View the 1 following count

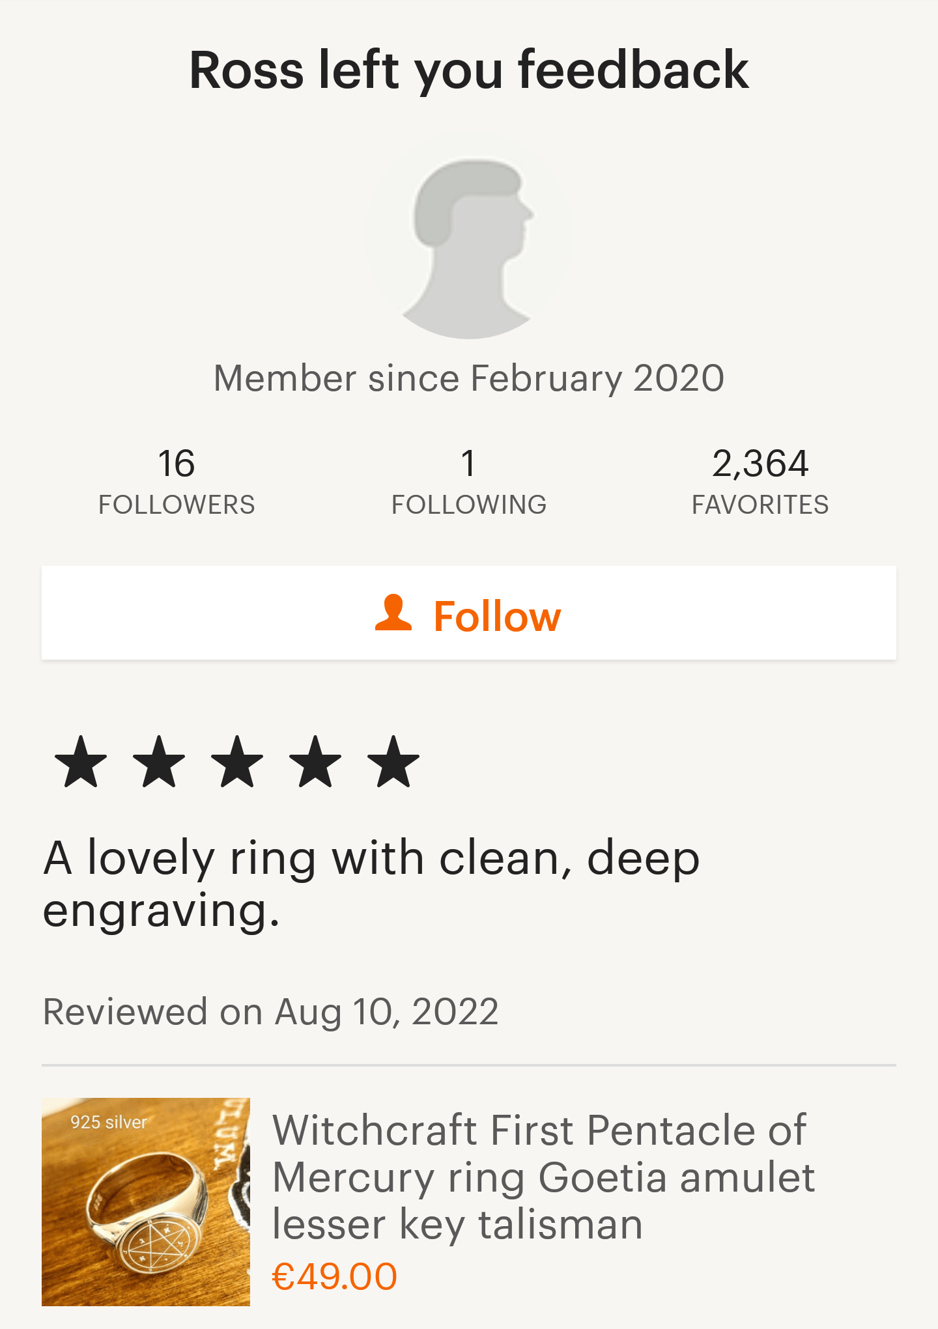(468, 464)
